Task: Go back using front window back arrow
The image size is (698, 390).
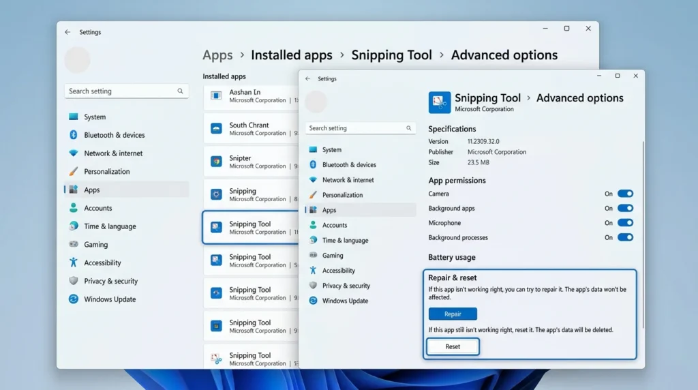Action: tap(307, 79)
